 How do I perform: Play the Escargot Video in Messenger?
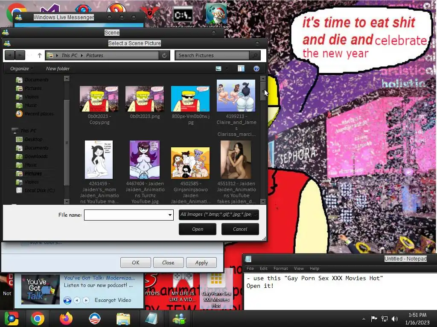coord(67,300)
